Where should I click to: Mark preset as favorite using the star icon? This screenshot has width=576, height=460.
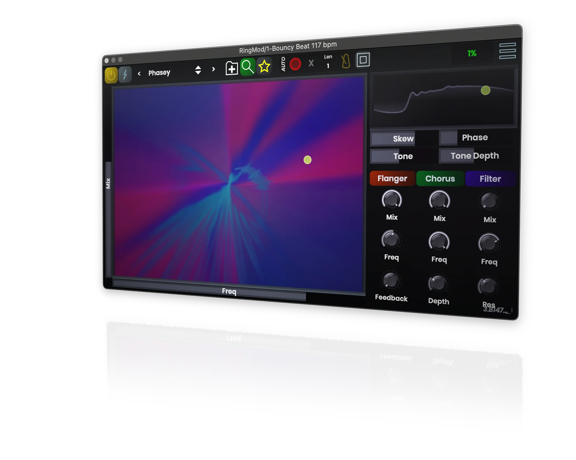click(x=264, y=66)
